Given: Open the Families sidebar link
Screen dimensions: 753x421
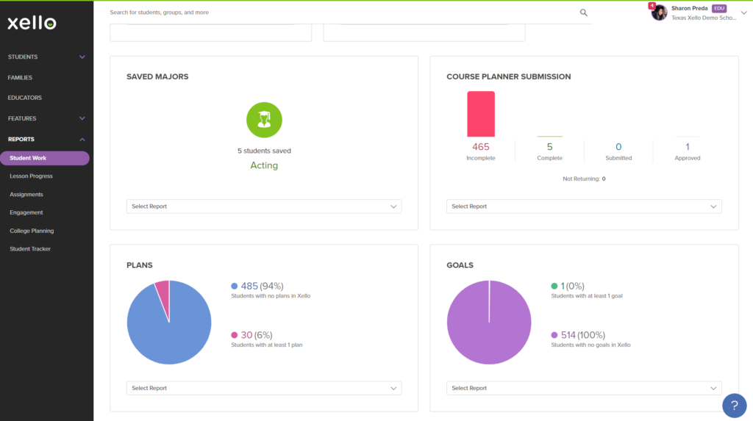Looking at the screenshot, I should 20,77.
